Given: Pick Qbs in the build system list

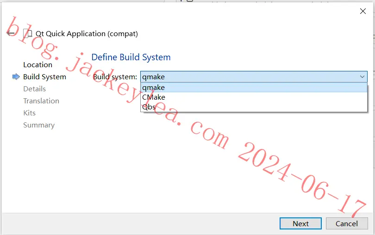Looking at the screenshot, I should click(254, 107).
